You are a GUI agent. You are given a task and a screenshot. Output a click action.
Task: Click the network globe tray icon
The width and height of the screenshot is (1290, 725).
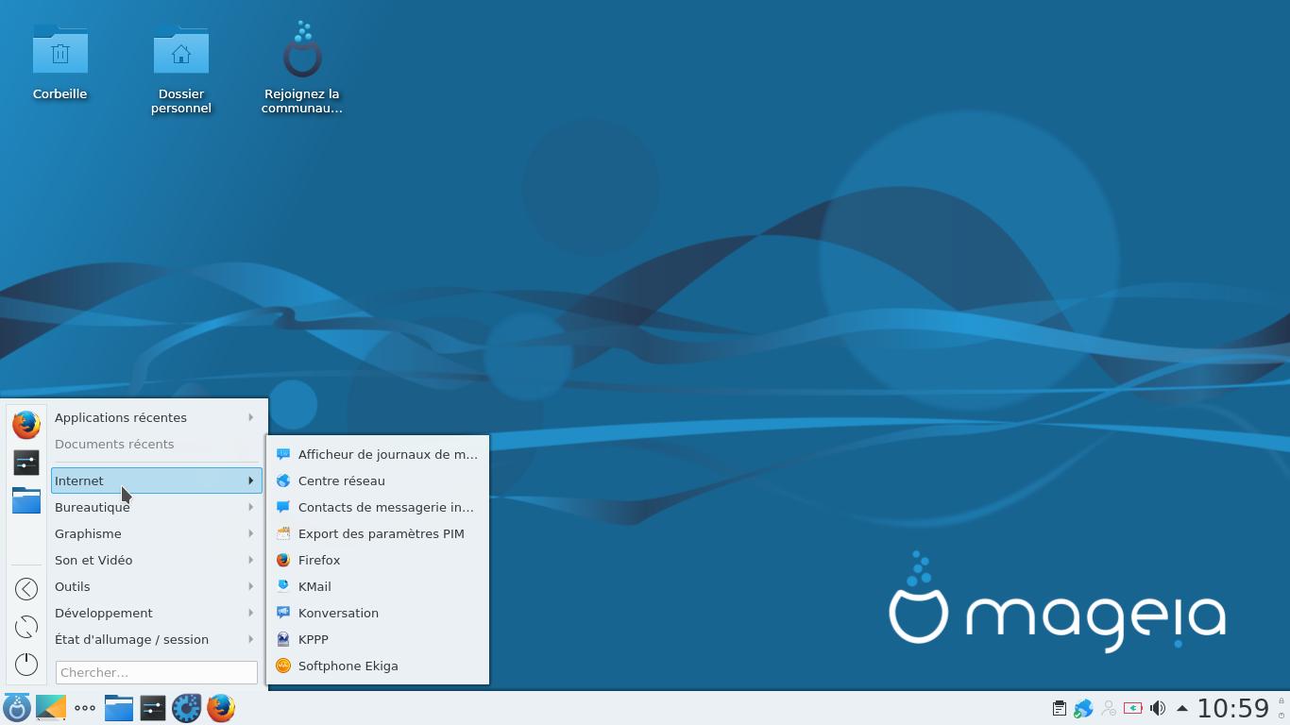(x=1084, y=708)
